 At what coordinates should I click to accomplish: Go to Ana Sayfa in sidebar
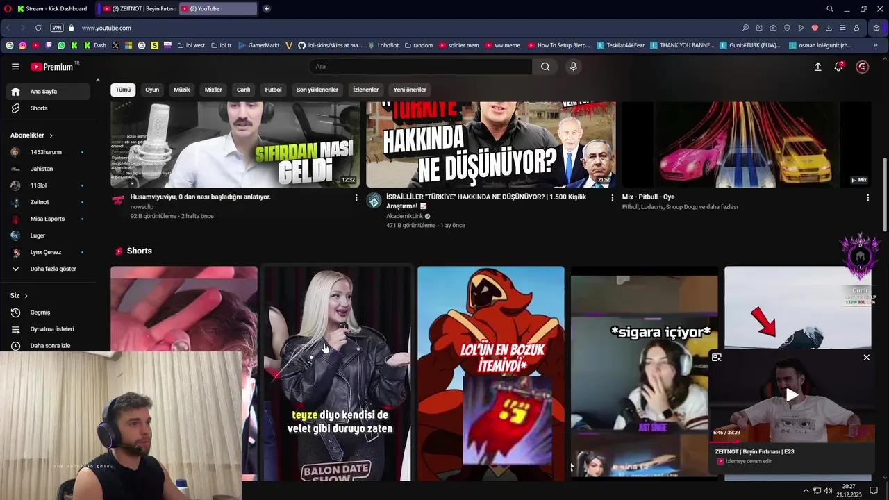click(x=47, y=92)
